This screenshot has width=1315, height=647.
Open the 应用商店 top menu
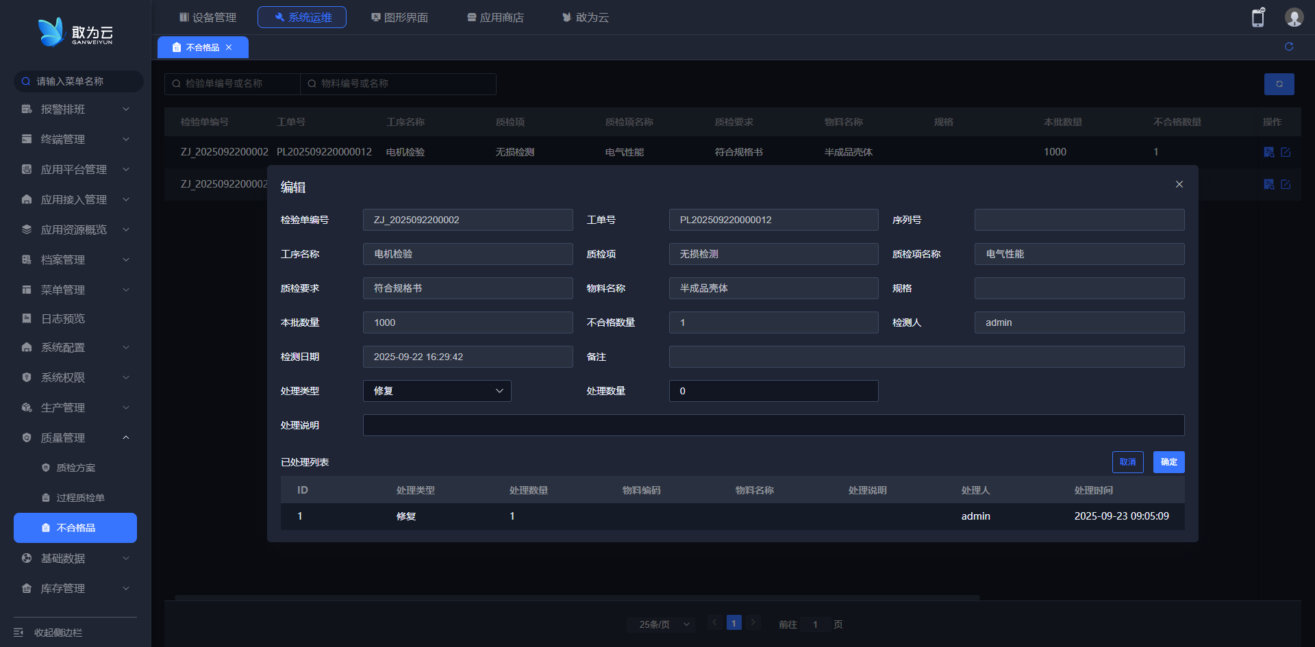pos(495,17)
